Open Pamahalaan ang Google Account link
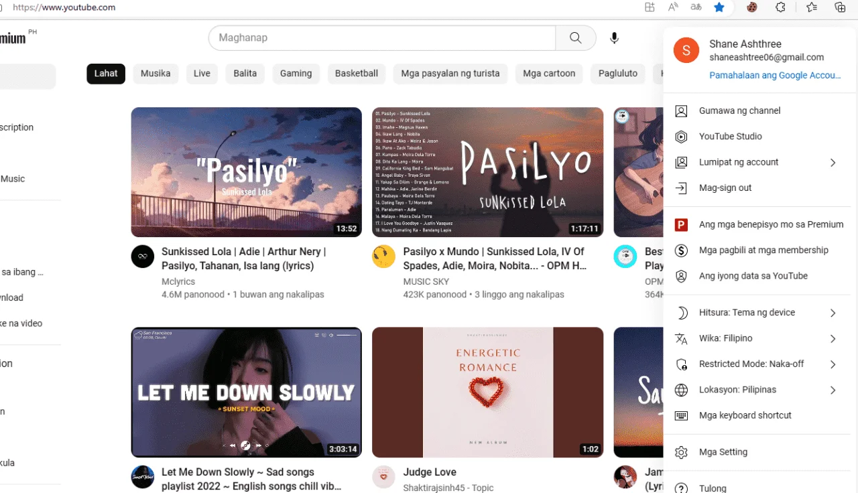Image resolution: width=858 pixels, height=493 pixels. tap(775, 76)
